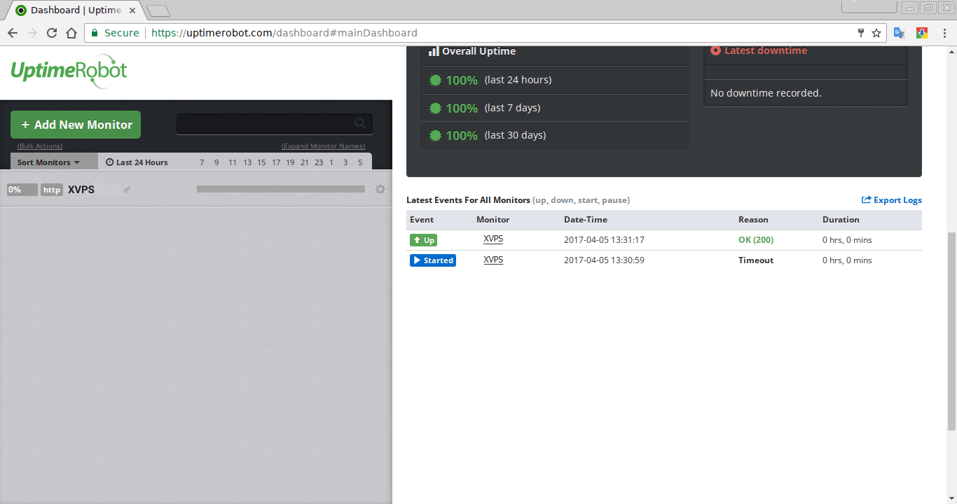Open the Chrome three-dot menu

[x=944, y=33]
